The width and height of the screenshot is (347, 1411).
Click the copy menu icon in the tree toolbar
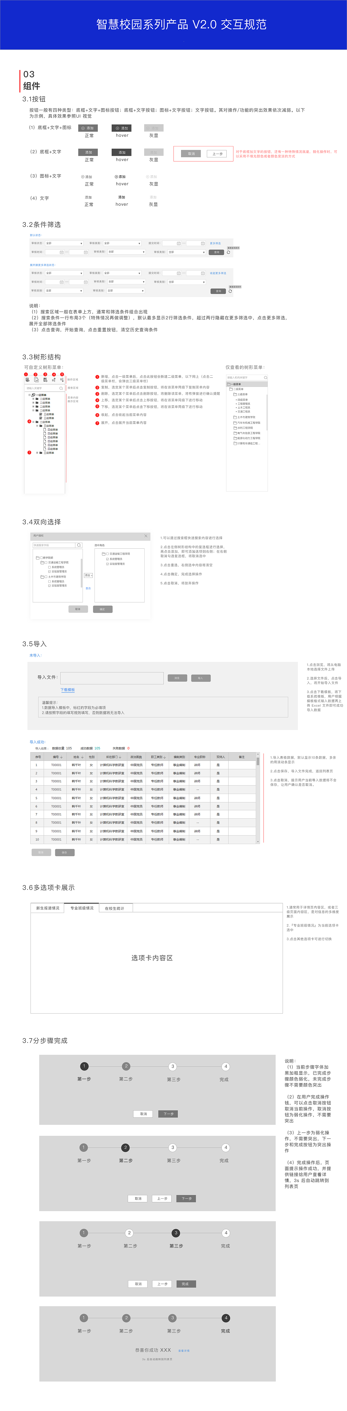[36, 380]
